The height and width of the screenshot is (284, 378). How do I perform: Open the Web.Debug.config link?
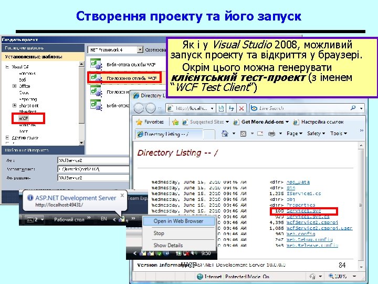pos(309,240)
